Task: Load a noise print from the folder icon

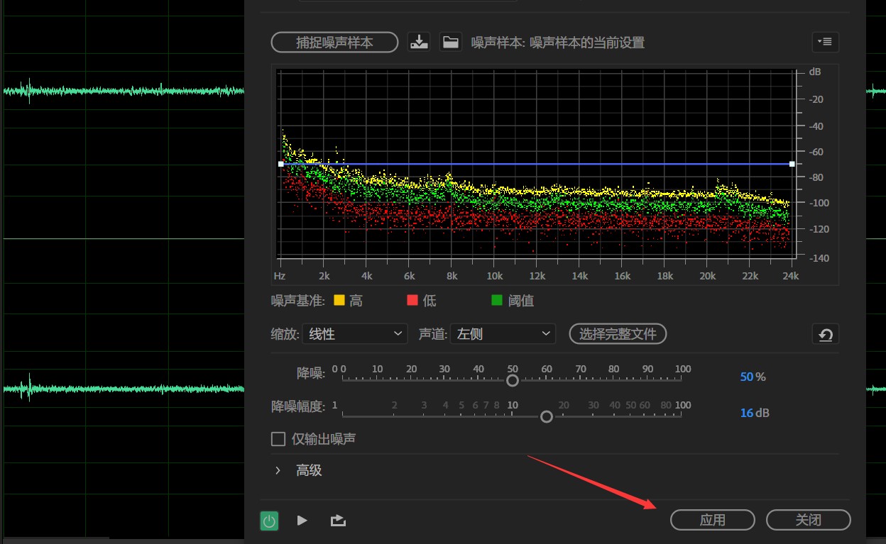Action: click(450, 42)
